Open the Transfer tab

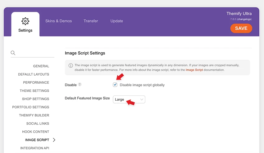(91, 21)
